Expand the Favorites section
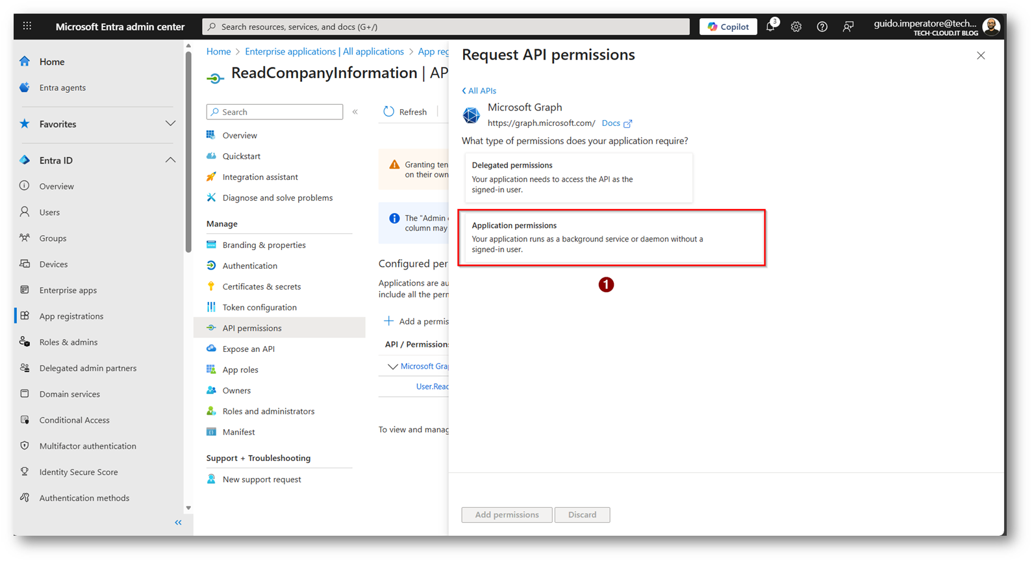Image resolution: width=1034 pixels, height=563 pixels. (170, 124)
